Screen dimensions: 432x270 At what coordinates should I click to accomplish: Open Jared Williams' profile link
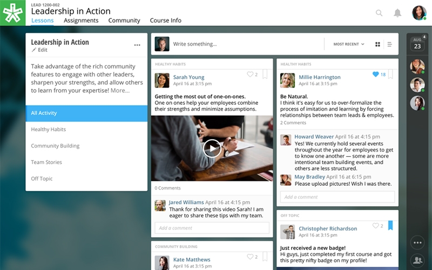[186, 202]
